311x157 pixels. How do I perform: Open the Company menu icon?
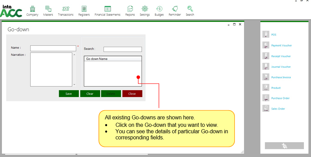pyautogui.click(x=32, y=9)
